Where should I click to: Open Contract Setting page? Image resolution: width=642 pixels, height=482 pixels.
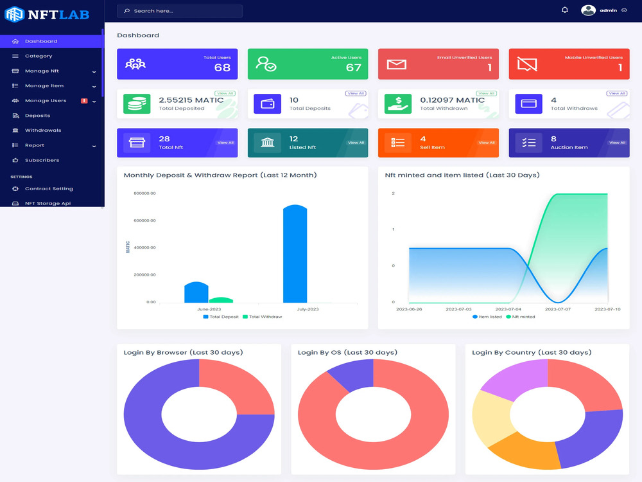click(51, 188)
